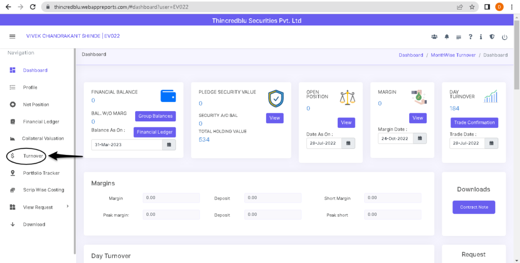Click the group users icon in header

434,37
